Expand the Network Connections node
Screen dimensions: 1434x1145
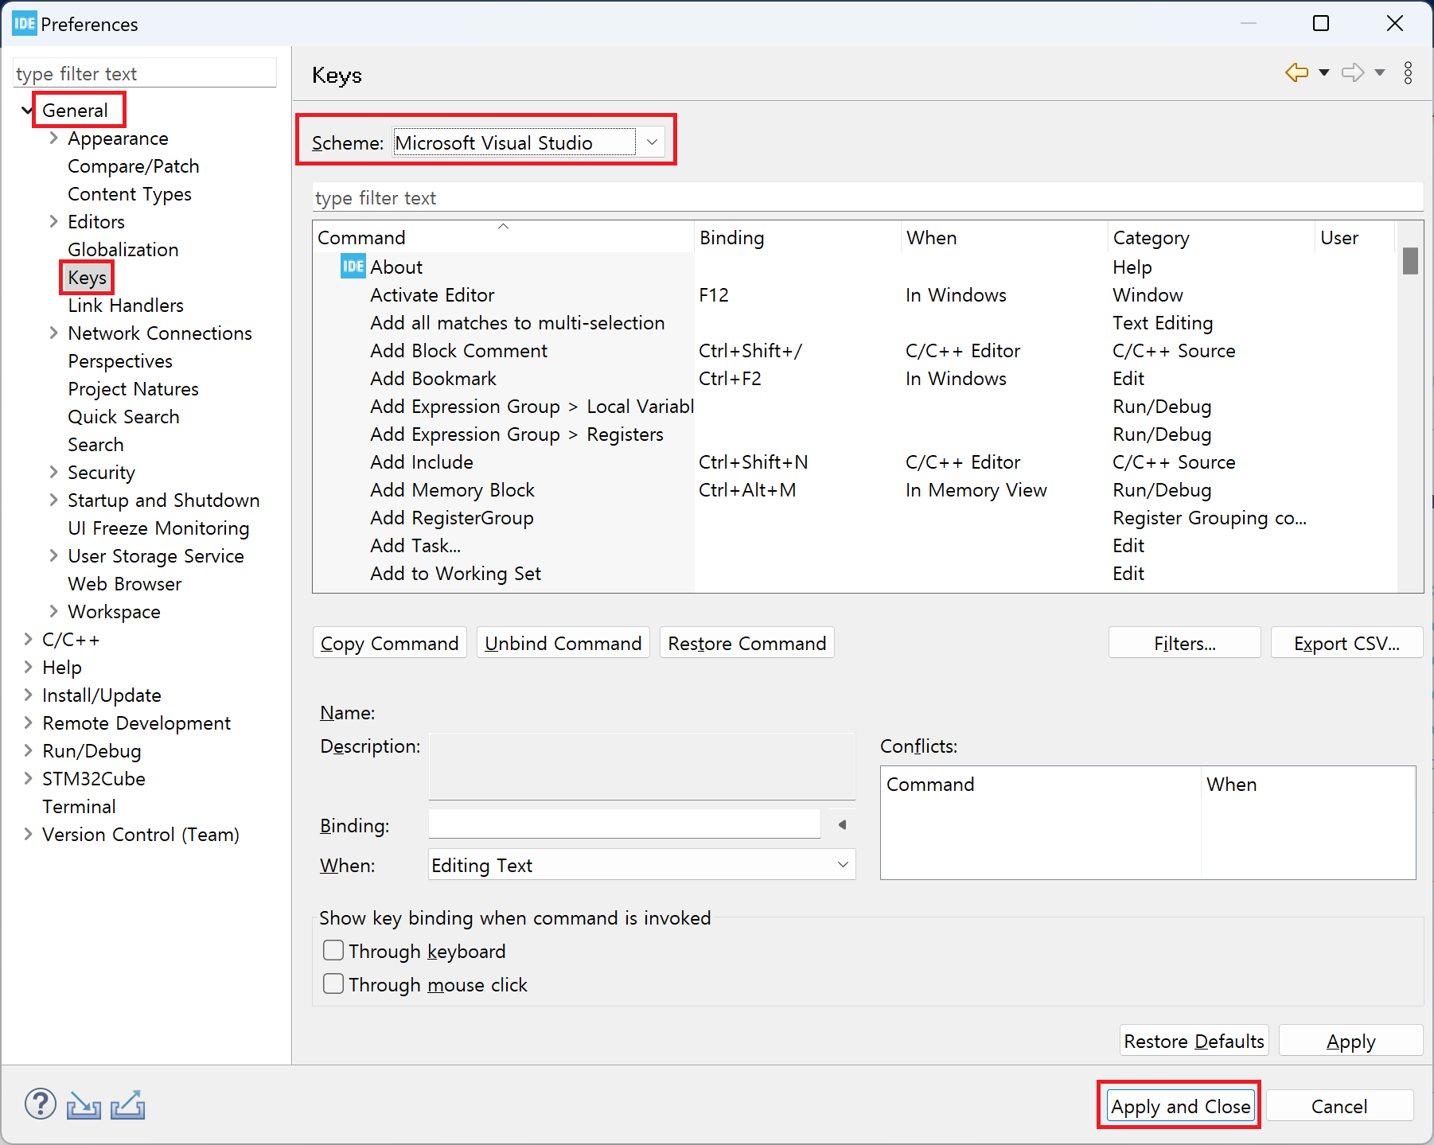coord(53,333)
